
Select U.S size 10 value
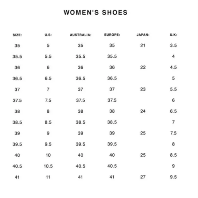(48, 155)
